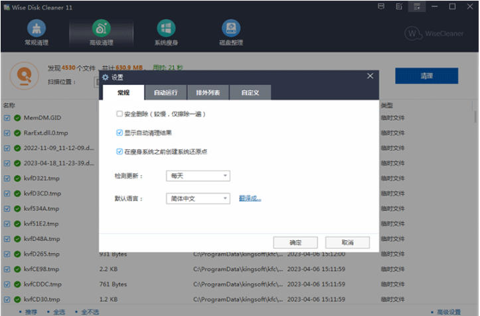
Task: Open the title bar menu list icon
Action: [417, 7]
